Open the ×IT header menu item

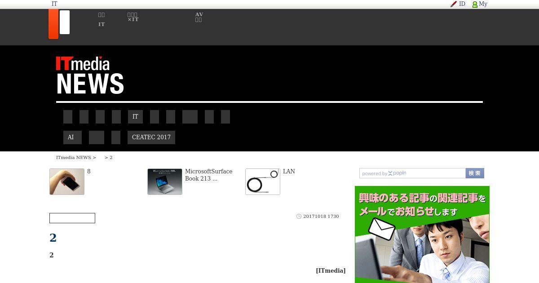point(133,17)
